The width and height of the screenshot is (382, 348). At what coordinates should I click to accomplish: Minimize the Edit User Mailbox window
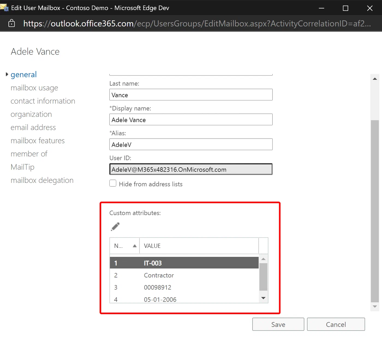pyautogui.click(x=321, y=8)
